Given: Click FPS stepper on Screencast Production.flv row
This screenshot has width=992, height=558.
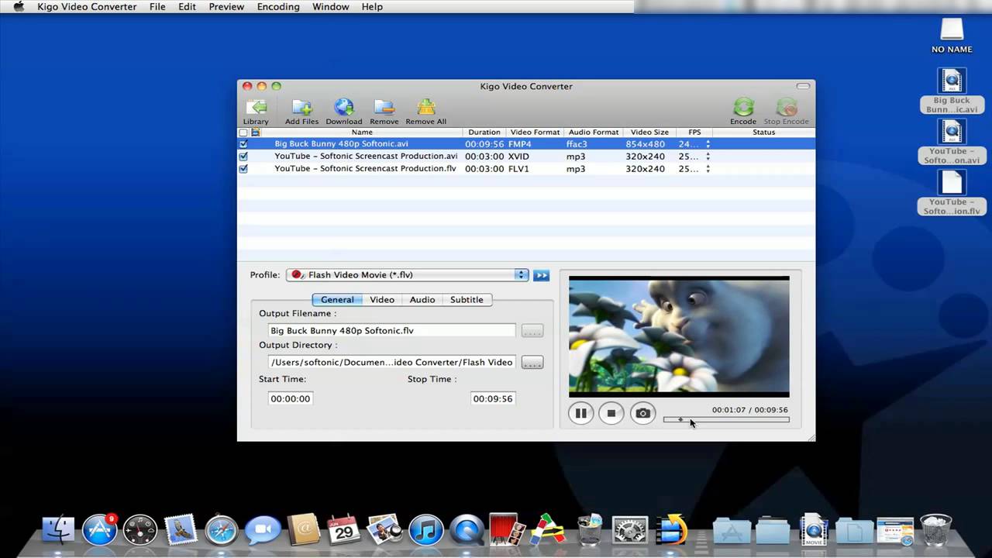Looking at the screenshot, I should 708,169.
